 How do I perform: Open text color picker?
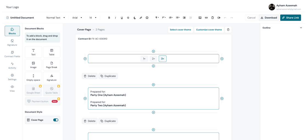coord(134,18)
